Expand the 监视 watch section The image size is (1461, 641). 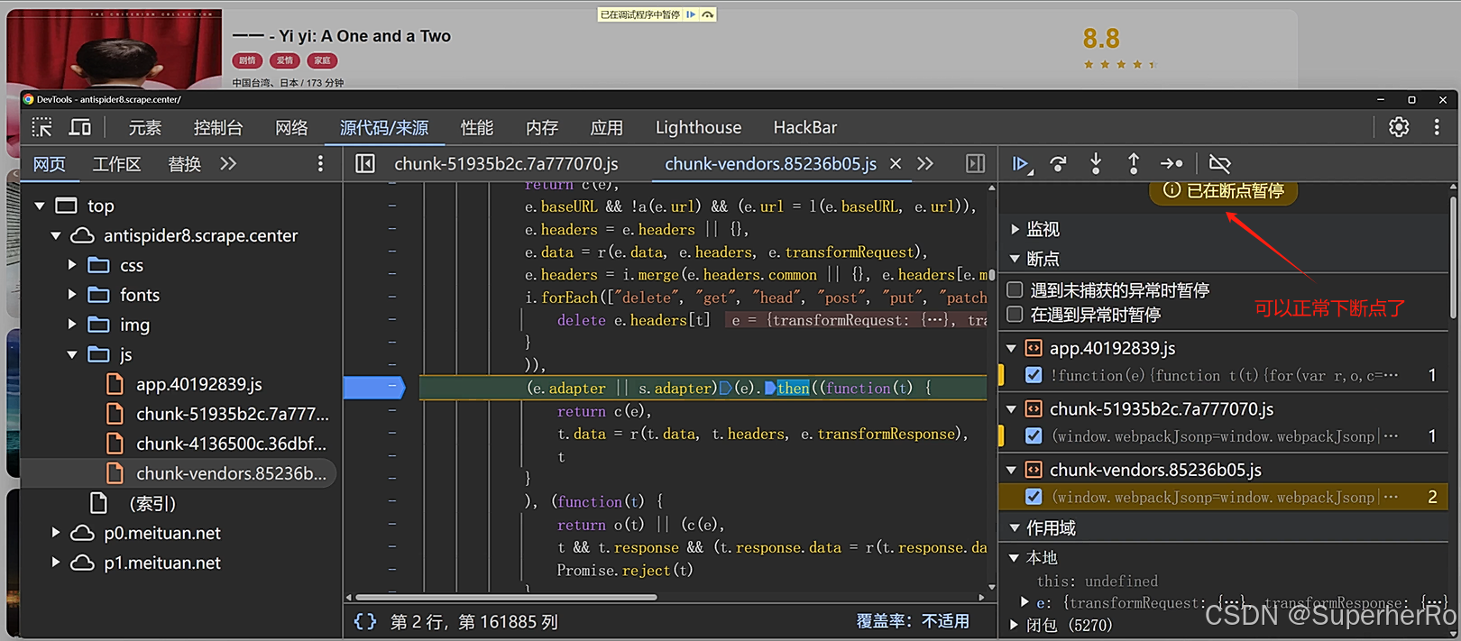(1015, 229)
